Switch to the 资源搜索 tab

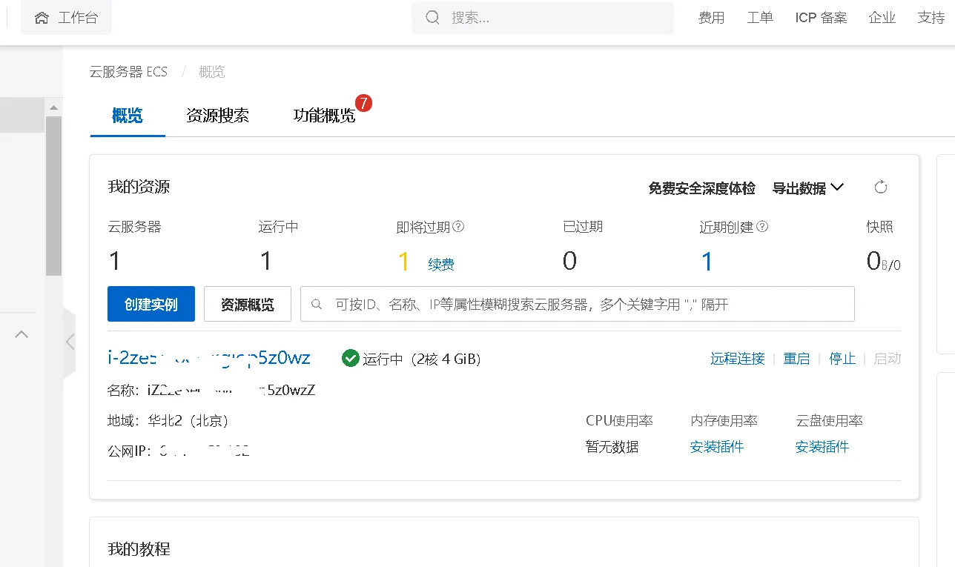(x=217, y=116)
